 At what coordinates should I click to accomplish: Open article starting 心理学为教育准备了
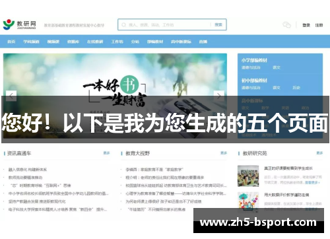pos(176,193)
